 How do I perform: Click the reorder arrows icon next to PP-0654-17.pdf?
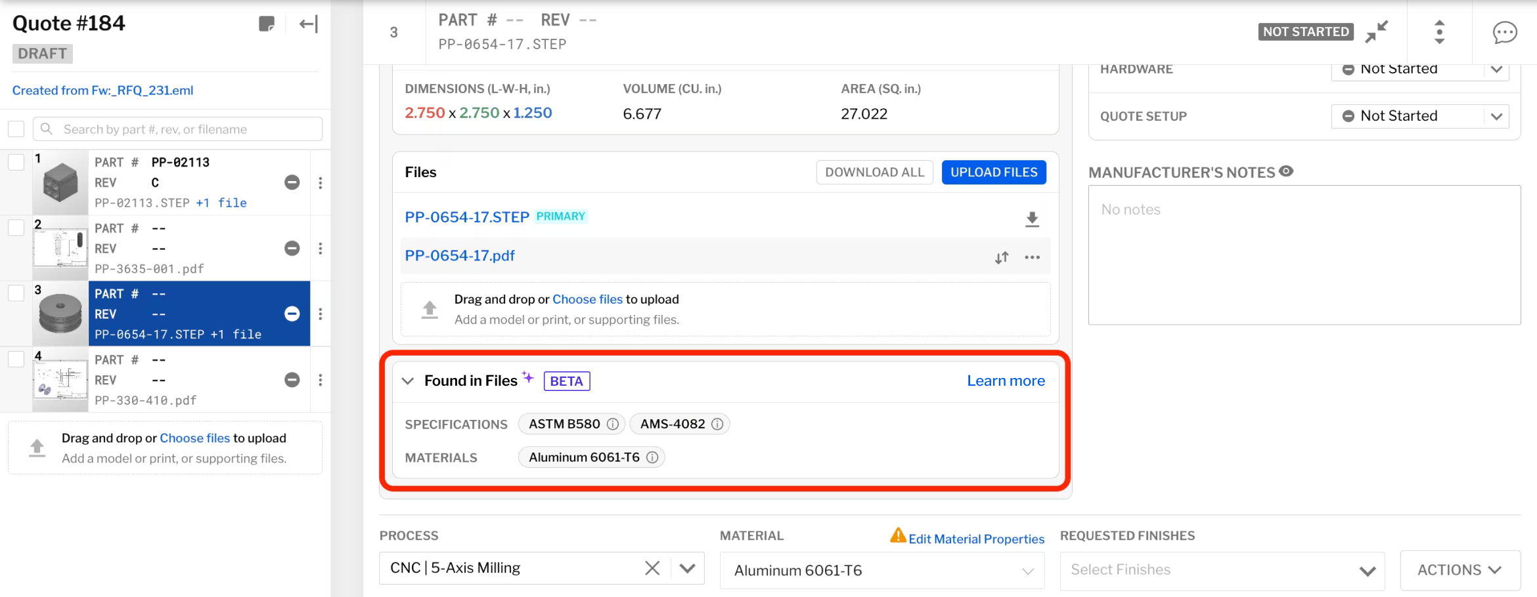[1002, 257]
